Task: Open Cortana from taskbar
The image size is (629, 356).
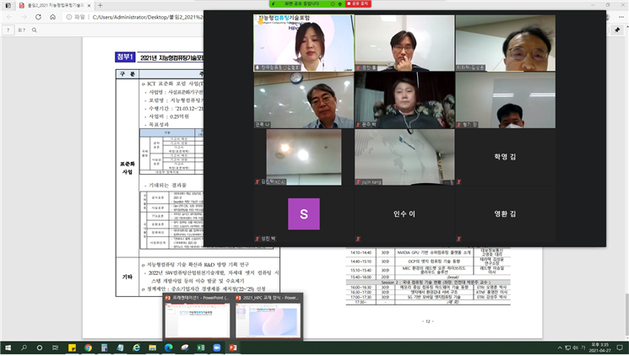Action: [40, 348]
